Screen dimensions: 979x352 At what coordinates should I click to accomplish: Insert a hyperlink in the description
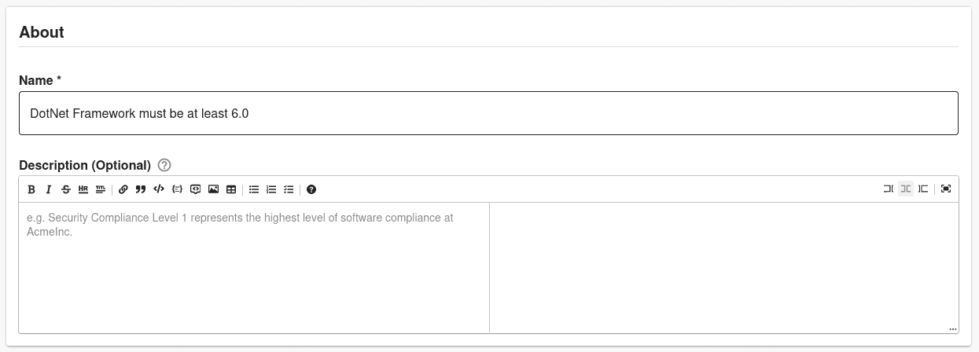pyautogui.click(x=123, y=189)
